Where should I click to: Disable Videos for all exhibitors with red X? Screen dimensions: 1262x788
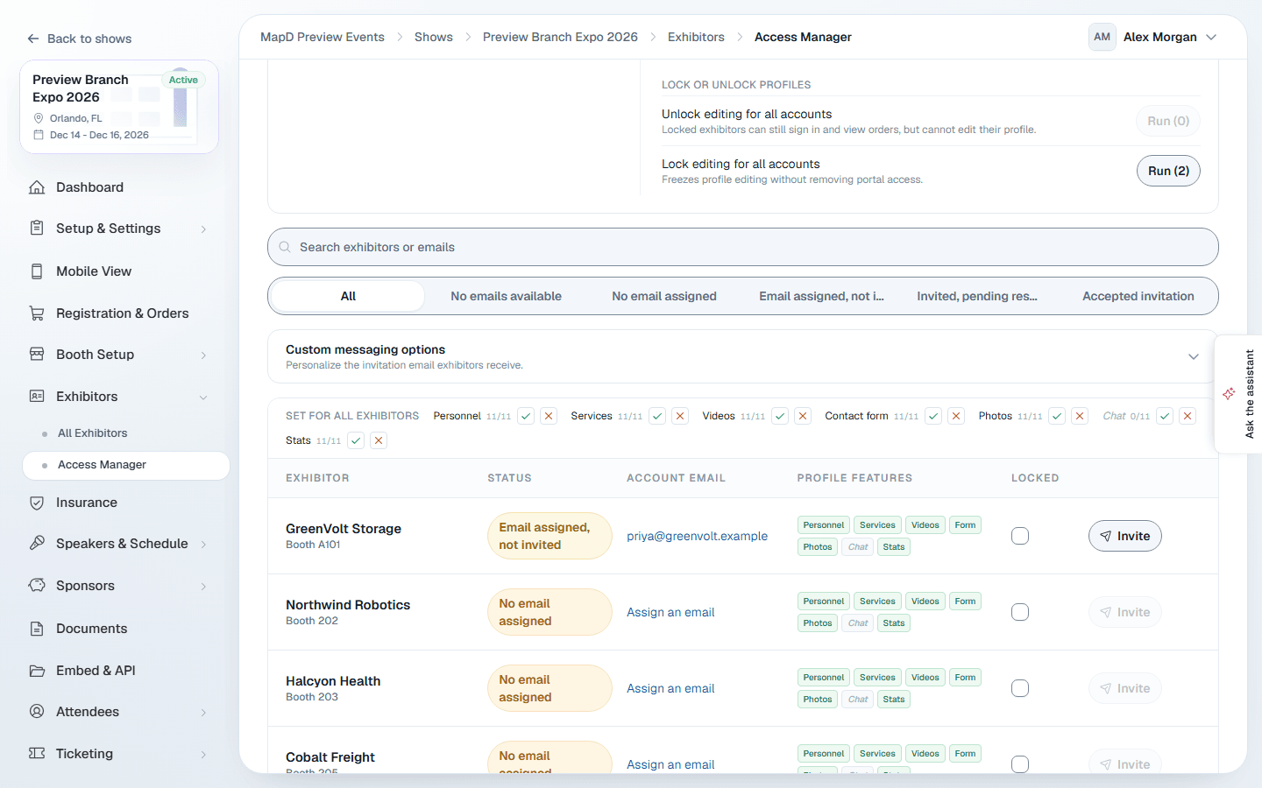803,416
